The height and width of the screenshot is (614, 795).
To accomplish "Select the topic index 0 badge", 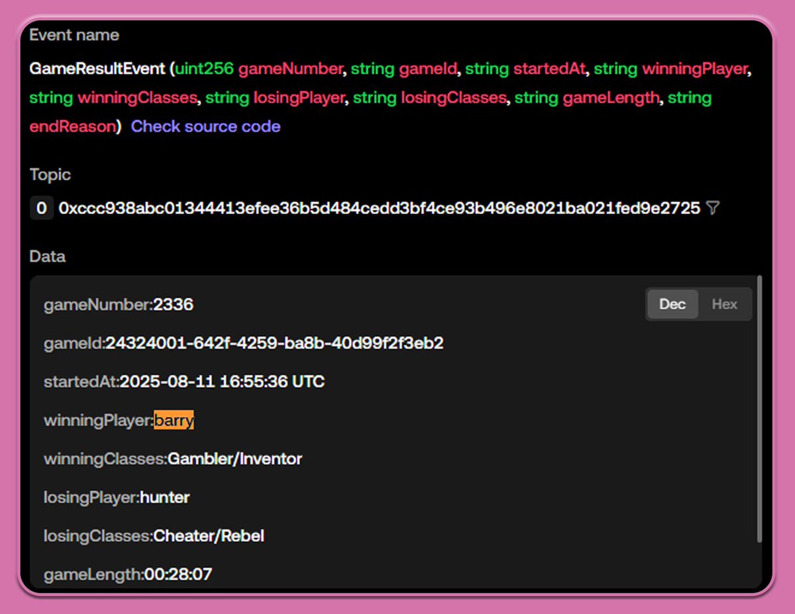I will (x=41, y=209).
